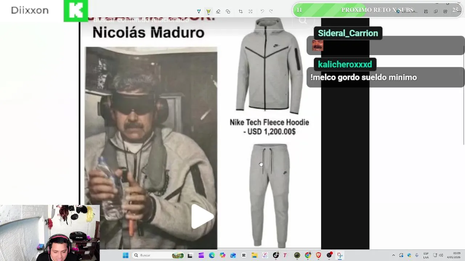465x261 pixels.
Task: Open TikTok Live Studio on taskbar
Action: pos(276,255)
